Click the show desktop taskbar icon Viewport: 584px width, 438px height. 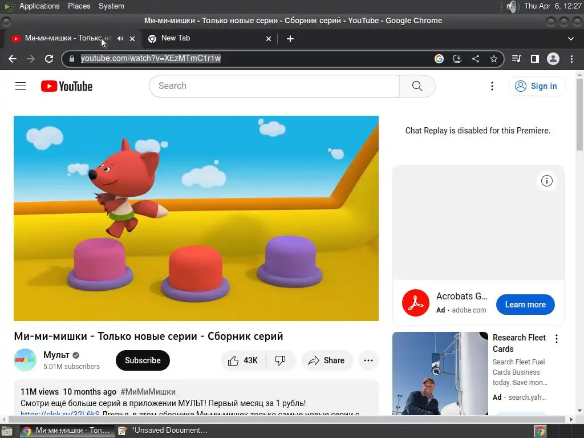pyautogui.click(x=7, y=431)
